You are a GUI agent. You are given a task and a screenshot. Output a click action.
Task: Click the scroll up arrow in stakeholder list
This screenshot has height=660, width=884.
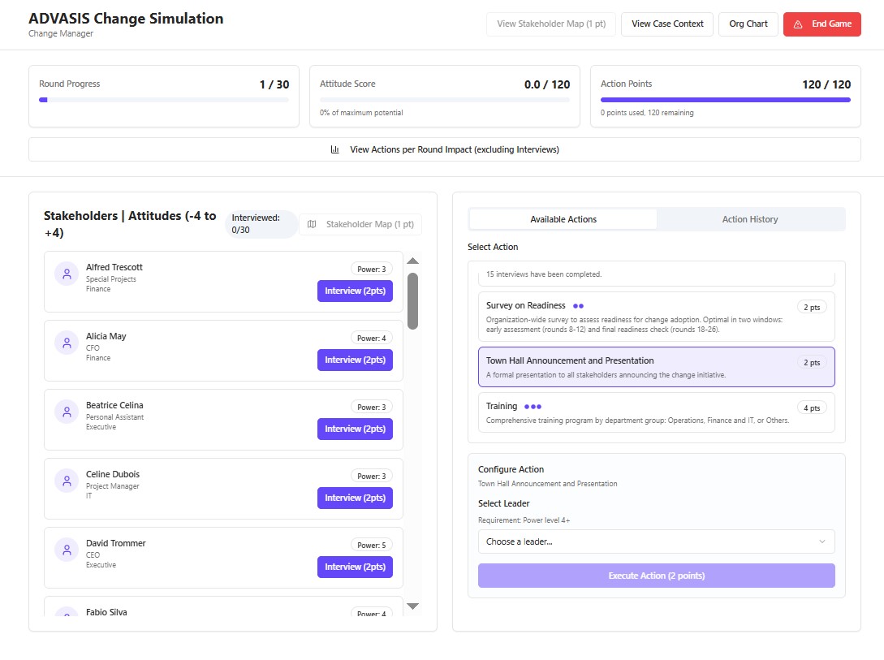point(412,261)
